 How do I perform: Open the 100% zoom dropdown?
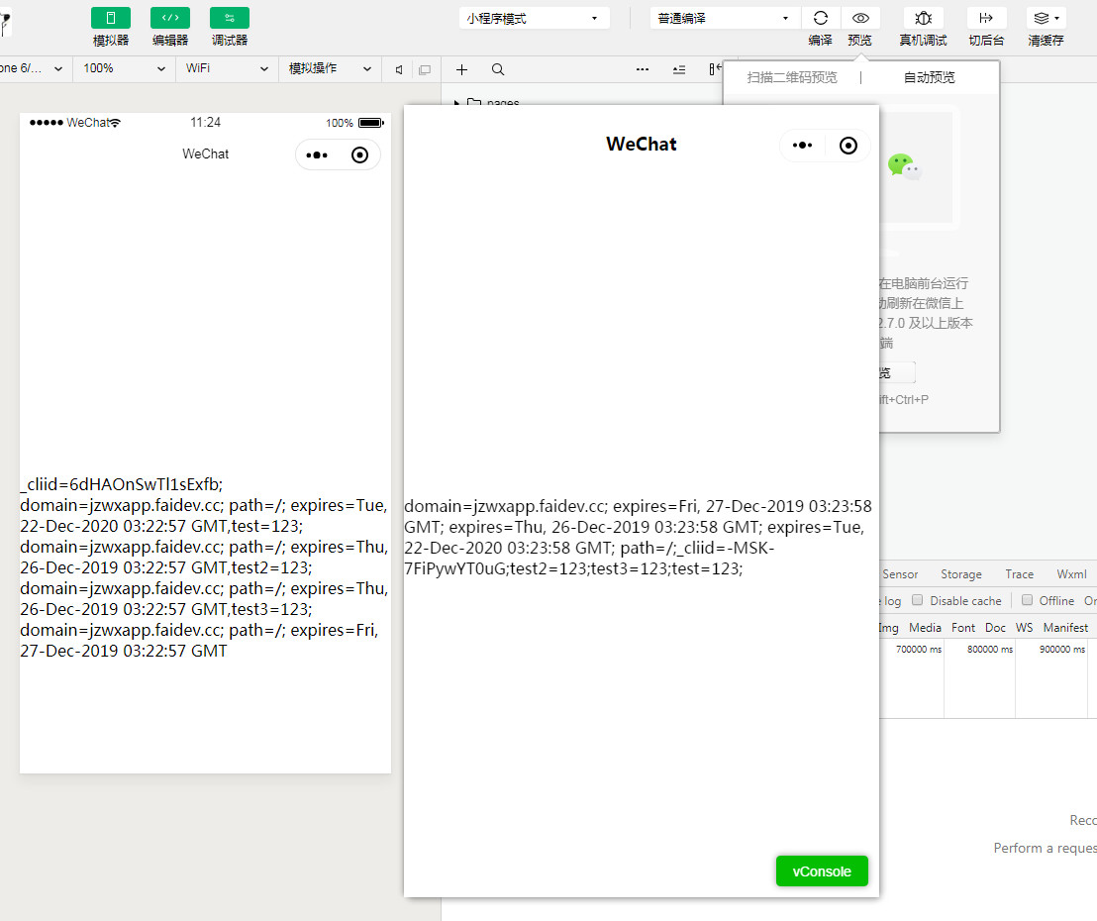[124, 68]
